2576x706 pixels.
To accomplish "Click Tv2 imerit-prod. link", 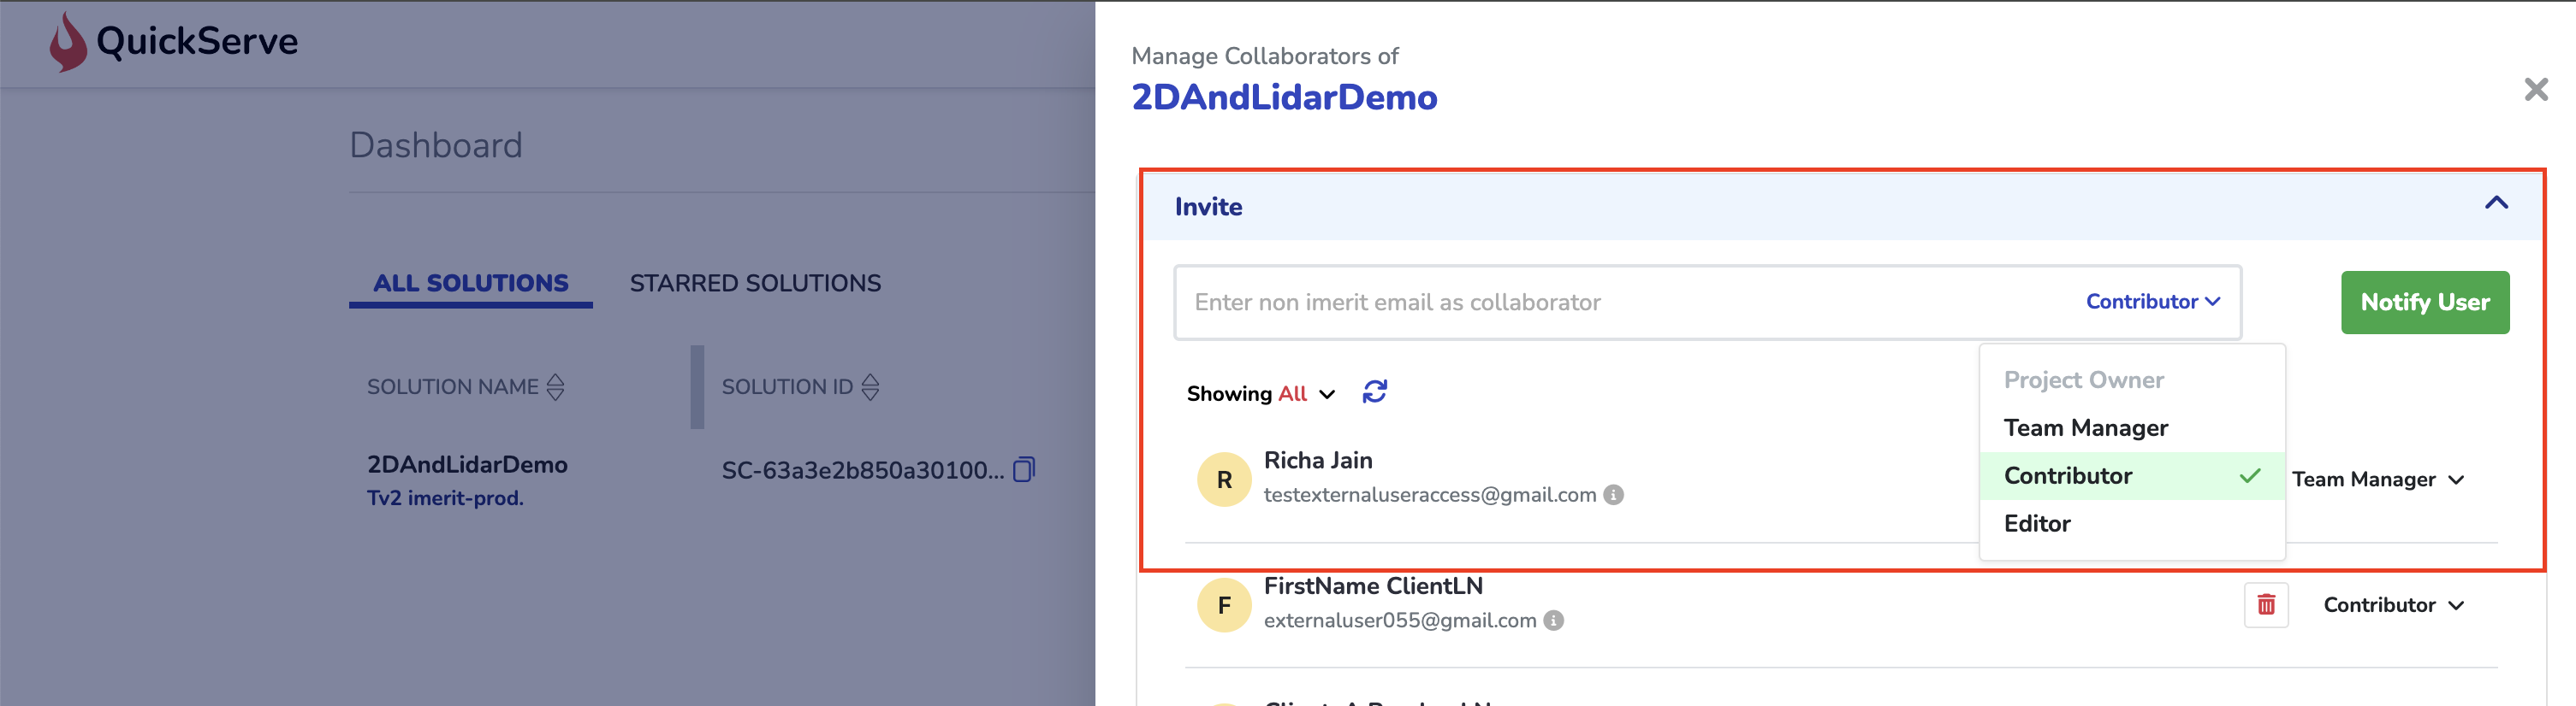I will [x=445, y=498].
